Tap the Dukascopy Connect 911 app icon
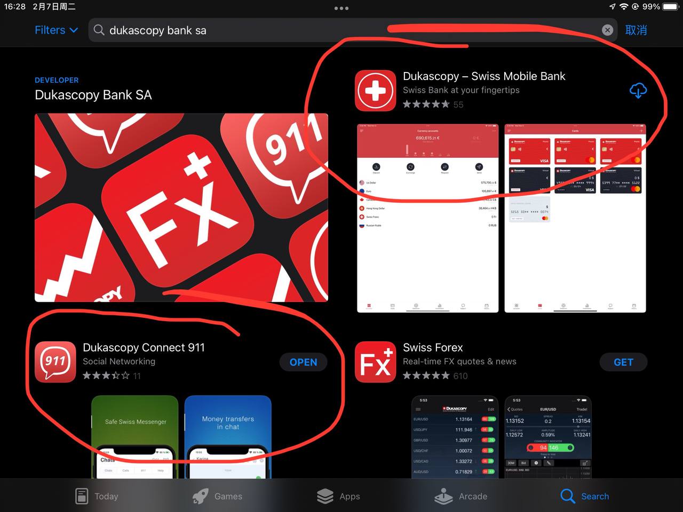This screenshot has width=683, height=512. click(55, 362)
